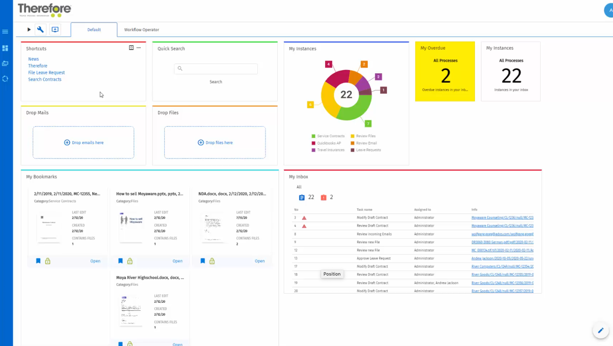Open the ellipsis menu on Shortcuts panel
Viewport: 613px width, 346px height.
pos(138,47)
